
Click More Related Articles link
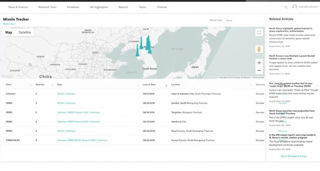[x=294, y=156]
